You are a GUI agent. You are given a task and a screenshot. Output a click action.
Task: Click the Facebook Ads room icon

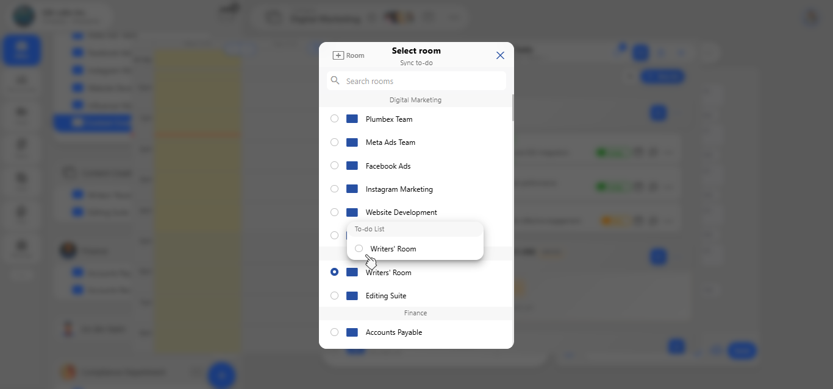point(352,166)
